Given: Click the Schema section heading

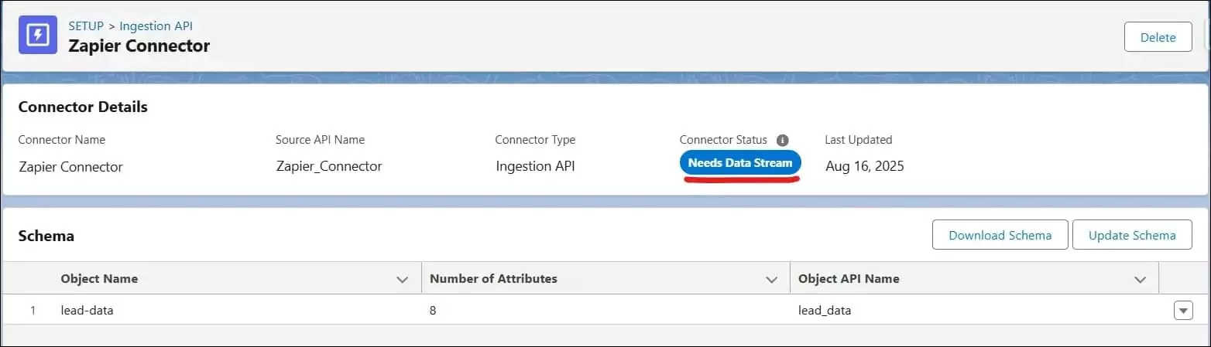Looking at the screenshot, I should [x=46, y=236].
